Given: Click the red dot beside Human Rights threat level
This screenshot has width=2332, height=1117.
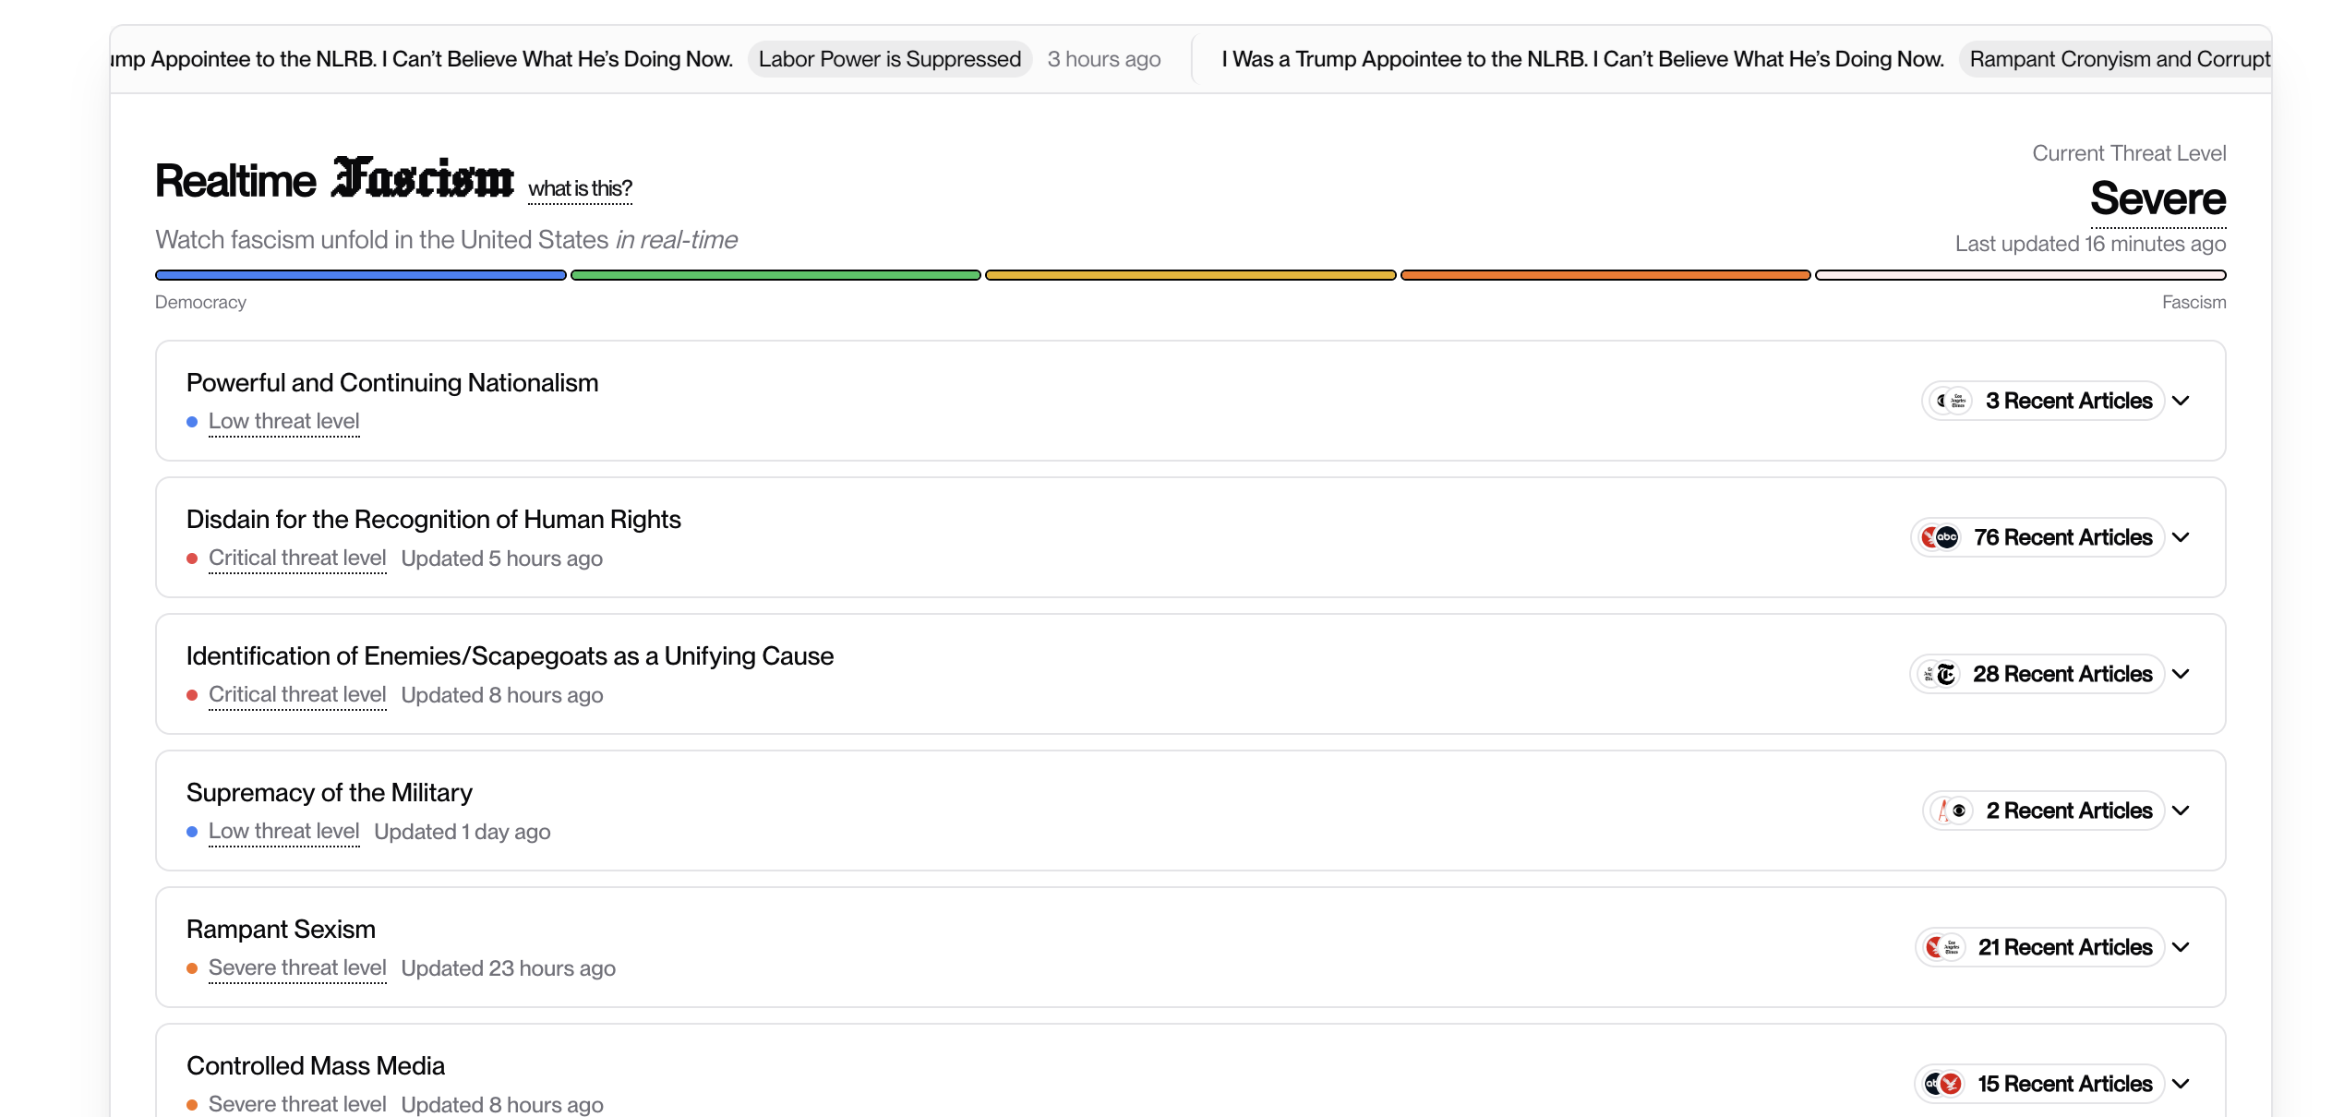Looking at the screenshot, I should coord(192,558).
